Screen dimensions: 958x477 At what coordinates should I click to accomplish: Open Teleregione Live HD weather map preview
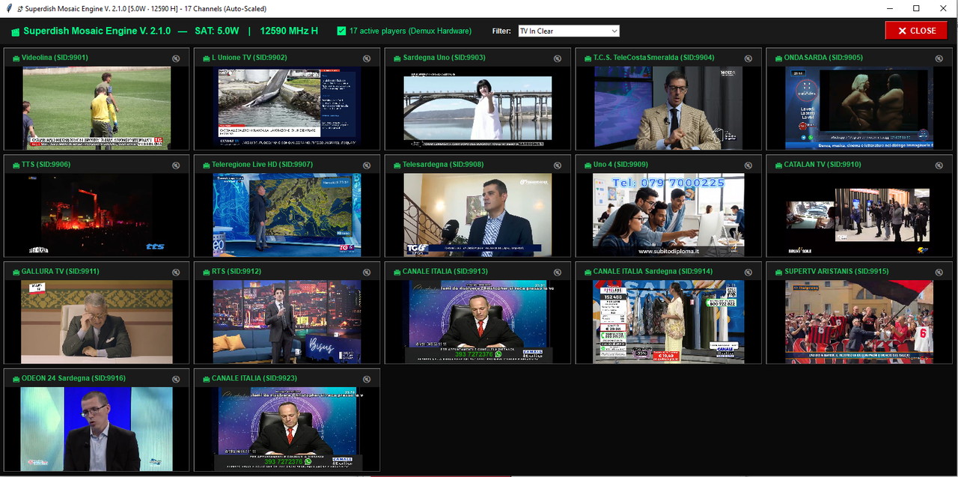(x=287, y=215)
